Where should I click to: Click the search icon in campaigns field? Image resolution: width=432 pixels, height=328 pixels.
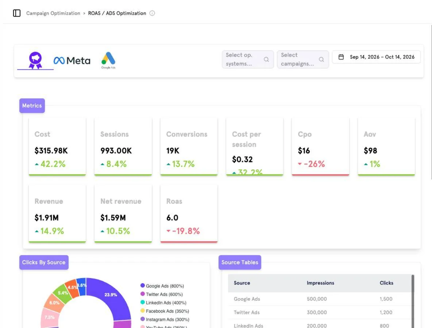[321, 59]
